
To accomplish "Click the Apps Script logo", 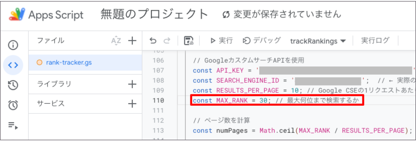I will [x=17, y=14].
